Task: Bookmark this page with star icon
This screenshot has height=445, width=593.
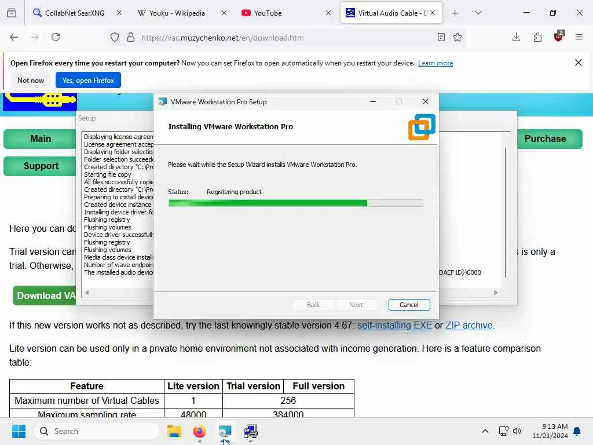Action: point(457,37)
